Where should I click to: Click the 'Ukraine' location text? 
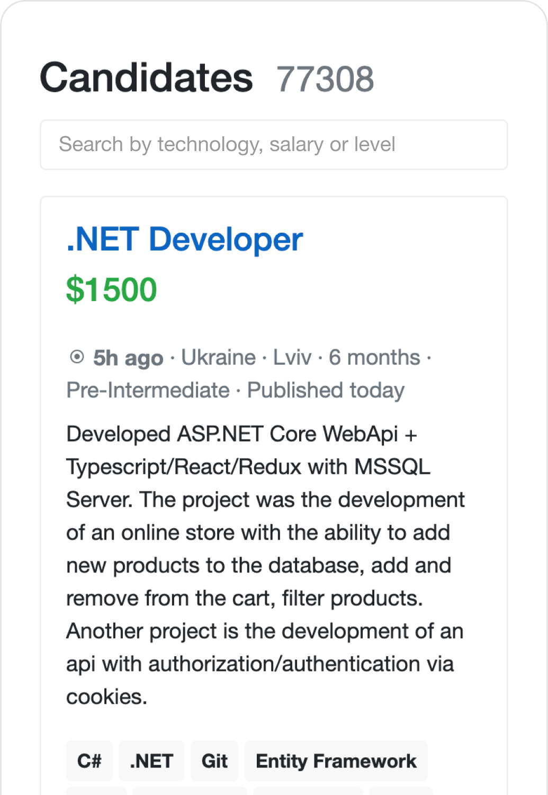click(219, 358)
